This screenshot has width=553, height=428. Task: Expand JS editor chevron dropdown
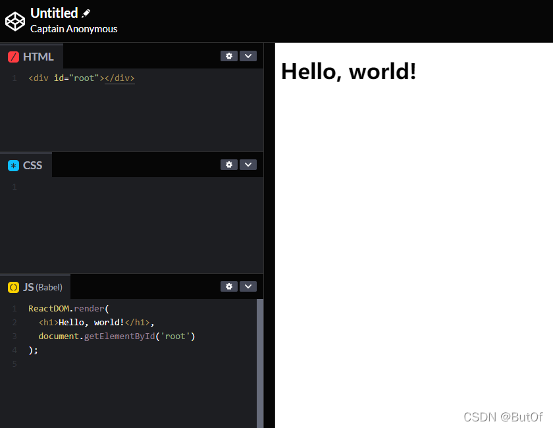[248, 286]
